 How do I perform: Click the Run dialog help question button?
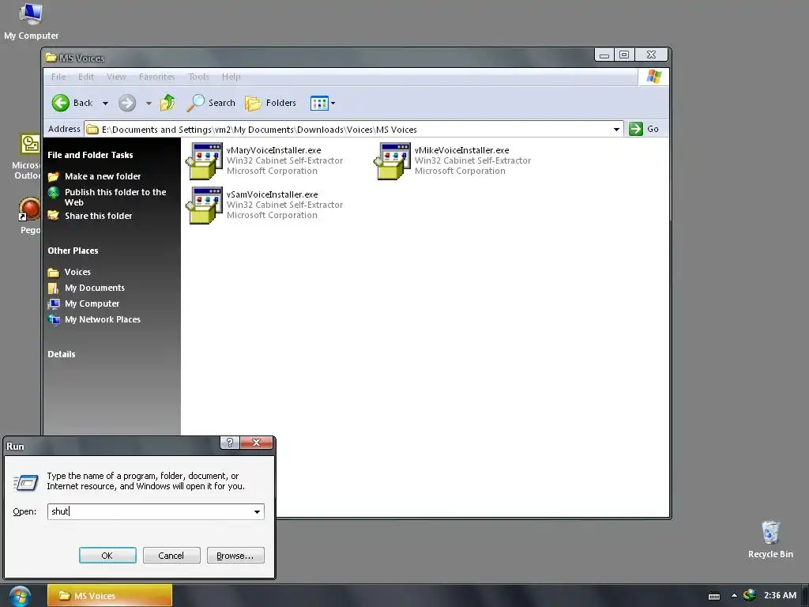point(230,443)
